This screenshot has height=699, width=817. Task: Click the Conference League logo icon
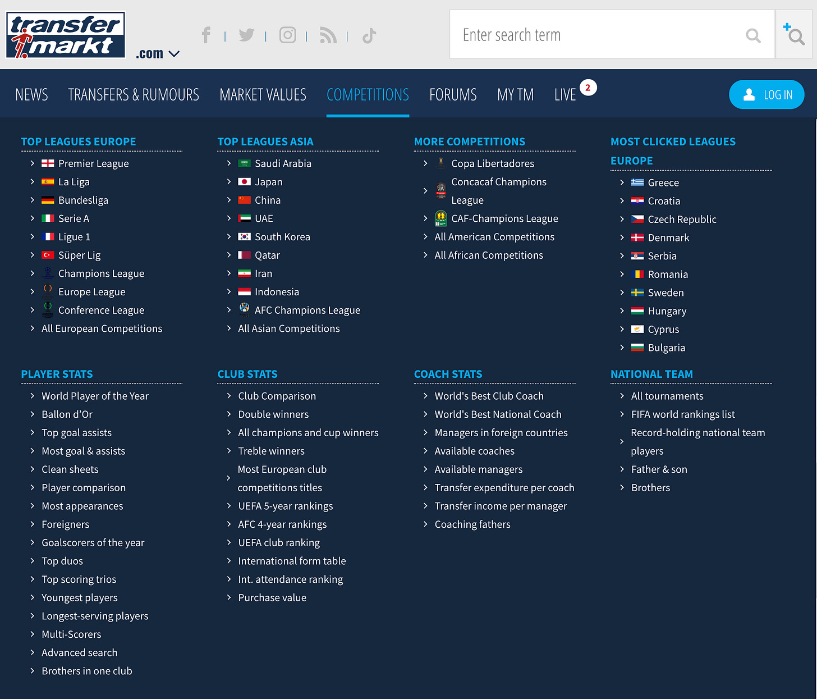click(x=48, y=310)
